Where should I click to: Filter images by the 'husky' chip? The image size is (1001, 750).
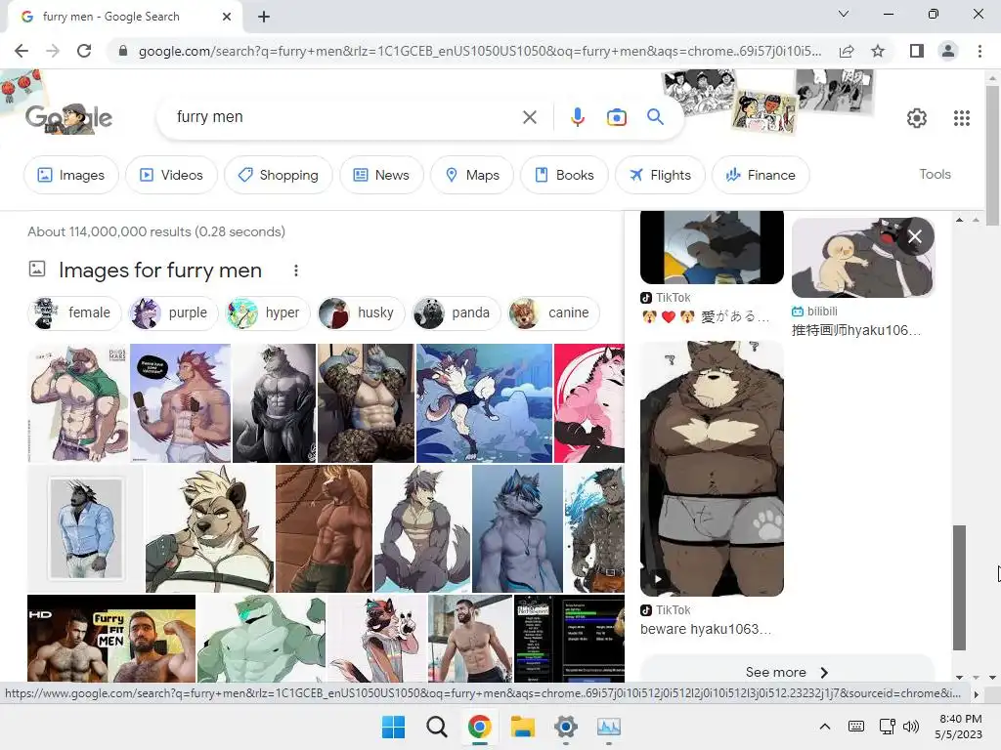(361, 313)
